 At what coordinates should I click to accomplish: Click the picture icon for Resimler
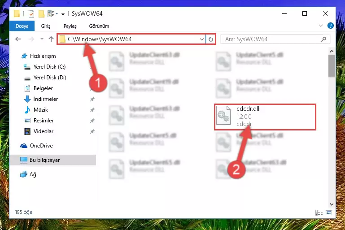point(27,121)
